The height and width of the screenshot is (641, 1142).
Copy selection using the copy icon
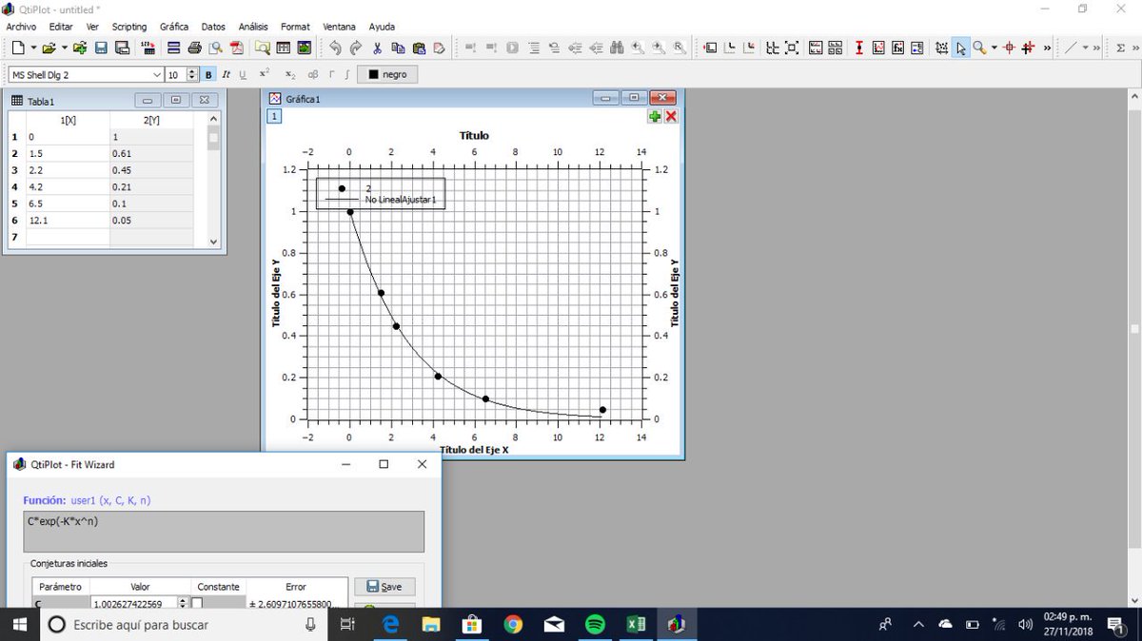(398, 48)
